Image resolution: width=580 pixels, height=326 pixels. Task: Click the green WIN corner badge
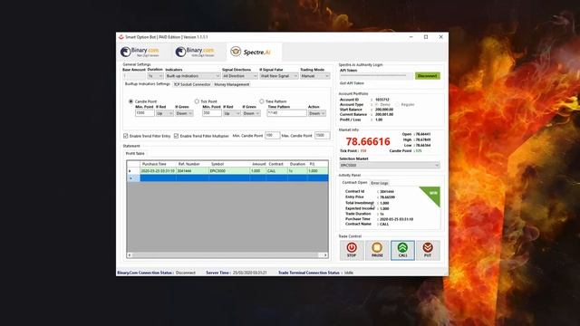coord(432,195)
